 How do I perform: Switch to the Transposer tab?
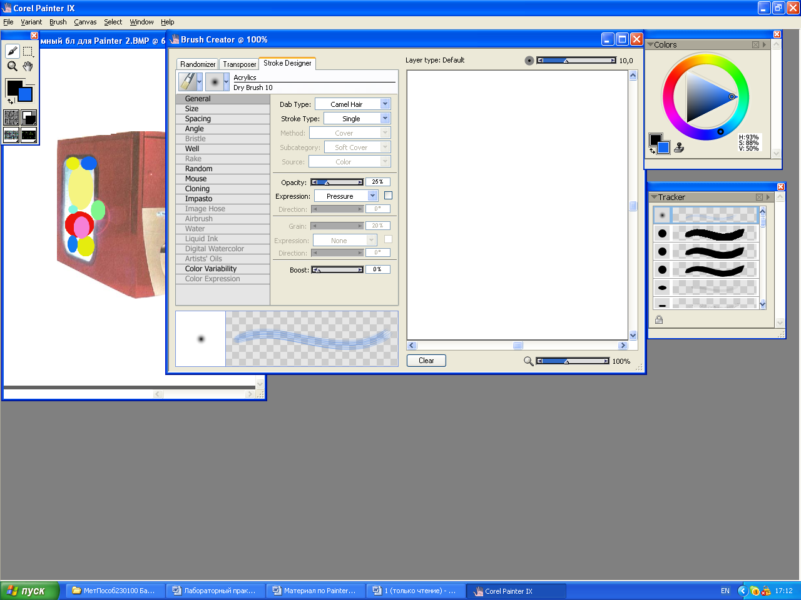pos(240,64)
